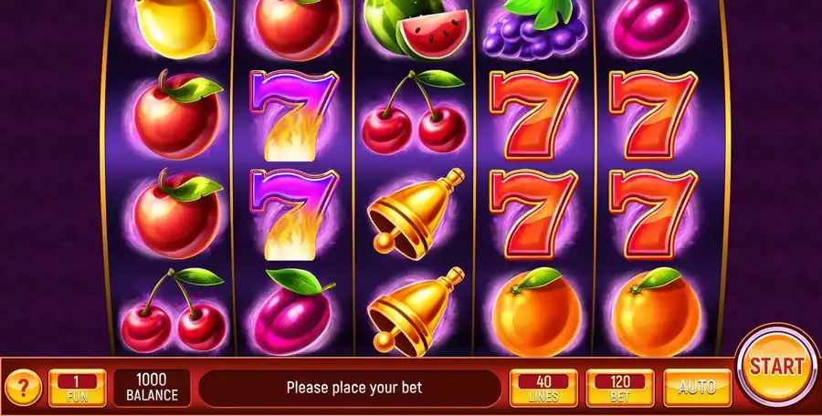822x416 pixels.
Task: Select the watermelon symbol on reel three
Action: [x=416, y=27]
